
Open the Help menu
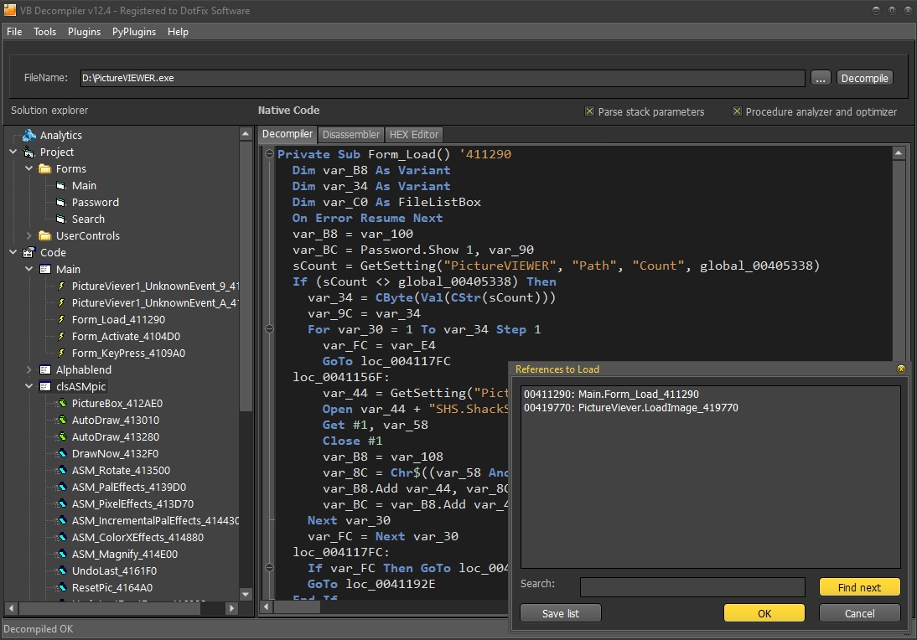click(178, 32)
